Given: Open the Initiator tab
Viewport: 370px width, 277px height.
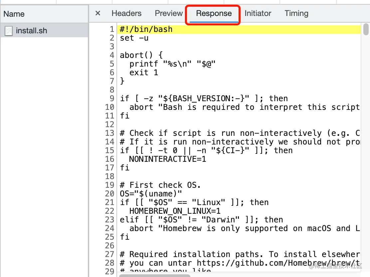Looking at the screenshot, I should coord(258,13).
